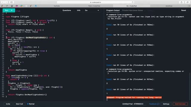Switch to the AutoDraw tab
The image size is (191, 107).
169,6
